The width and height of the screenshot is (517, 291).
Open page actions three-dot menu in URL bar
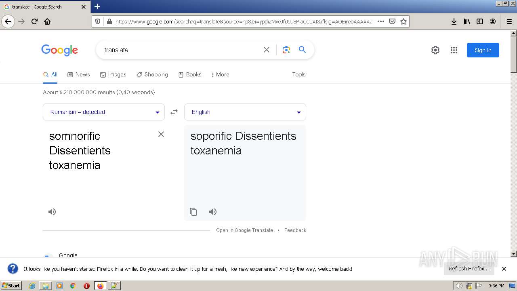pos(380,21)
